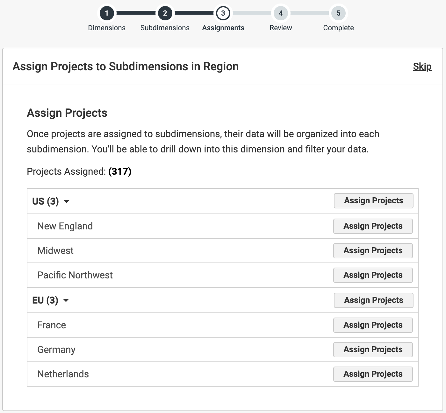This screenshot has height=413, width=446.
Task: Click the Subdimensions step label
Action: 165,28
